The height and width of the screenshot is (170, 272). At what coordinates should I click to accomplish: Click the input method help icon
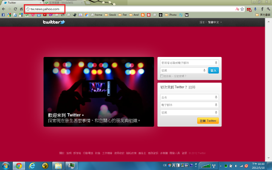click(191, 165)
